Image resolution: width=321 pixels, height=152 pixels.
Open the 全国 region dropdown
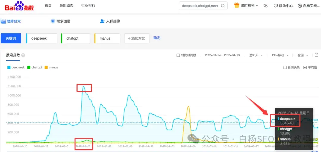coord(303,55)
